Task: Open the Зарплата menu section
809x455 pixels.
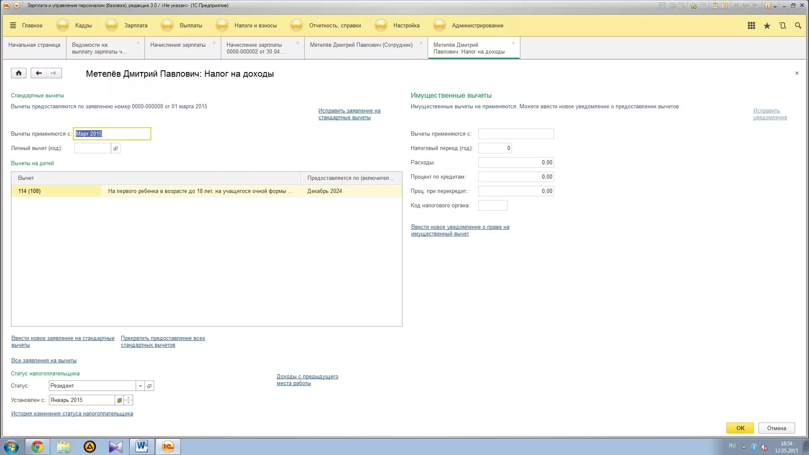Action: [x=135, y=26]
